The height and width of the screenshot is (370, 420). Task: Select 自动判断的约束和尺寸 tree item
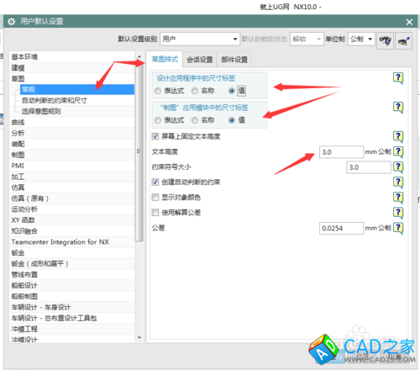click(x=55, y=100)
